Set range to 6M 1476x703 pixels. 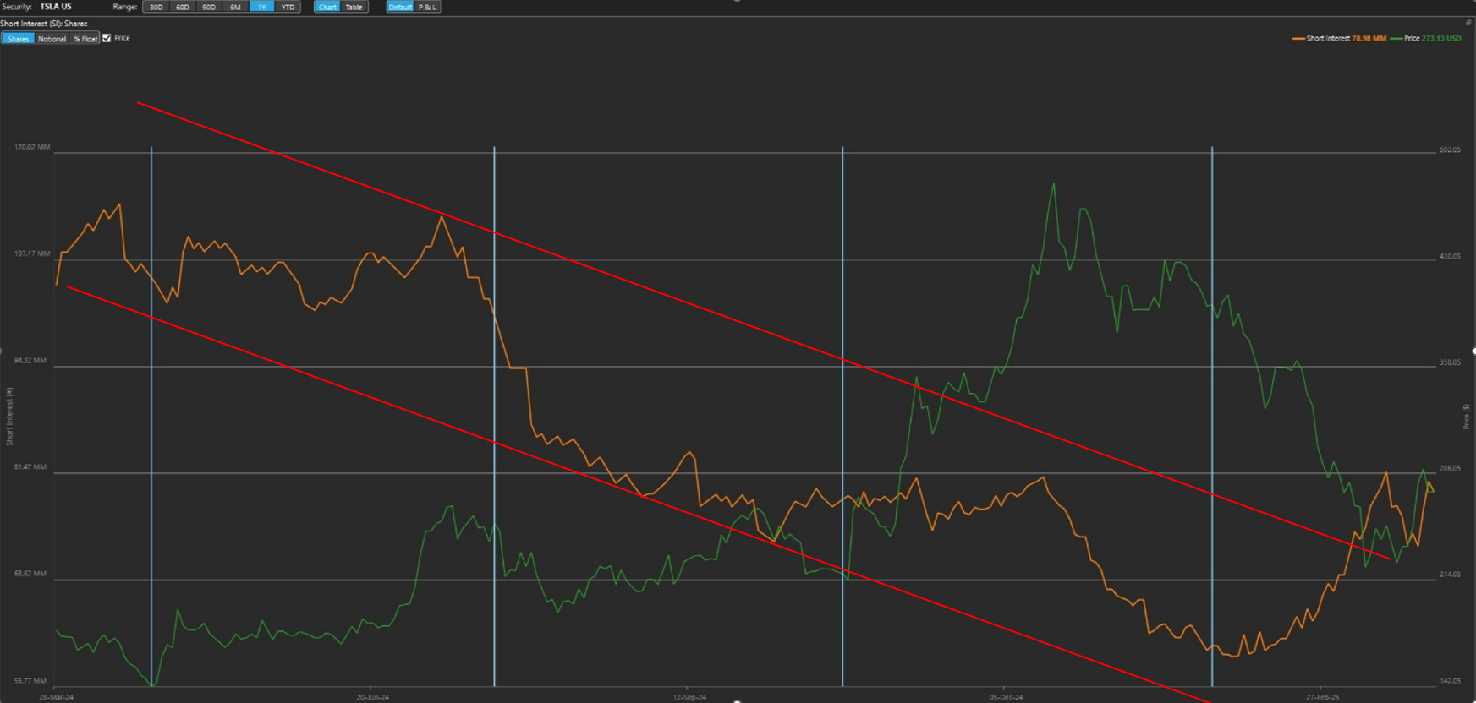tap(235, 7)
